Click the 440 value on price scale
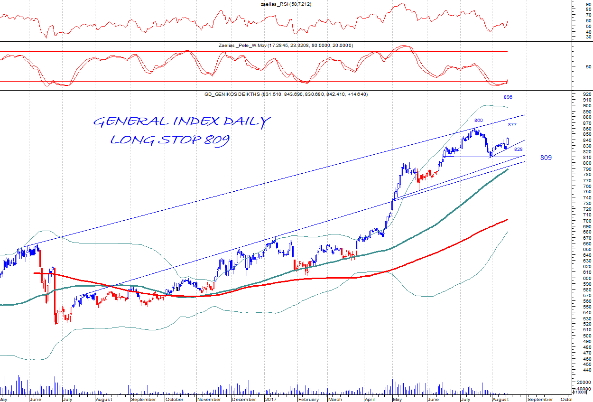Viewport: 593px width, 402px height. 584,370
